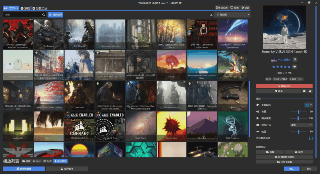This screenshot has height=174, width=320.
Task: Select Deep Space wallpaper
Action: [141, 126]
